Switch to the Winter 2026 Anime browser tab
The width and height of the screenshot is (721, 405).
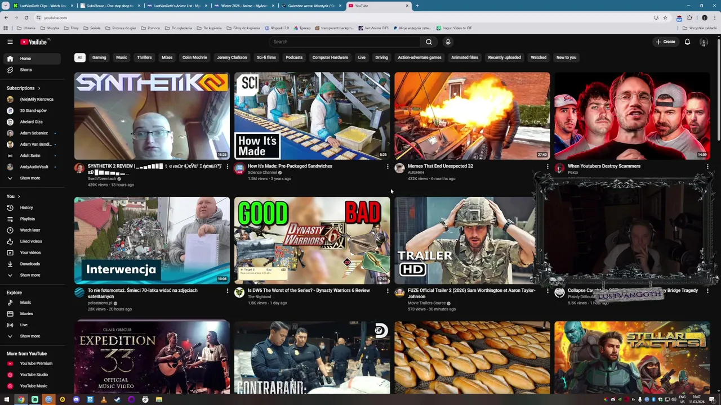pos(244,6)
